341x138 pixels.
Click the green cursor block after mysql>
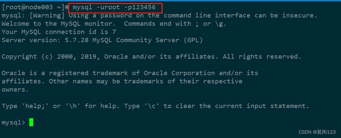pyautogui.click(x=31, y=122)
